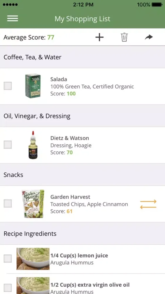The image size is (165, 294).
Task: Tap the Average Score 77 label
Action: click(x=29, y=38)
